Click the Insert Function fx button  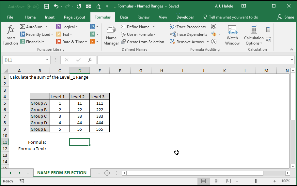pyautogui.click(x=10, y=35)
